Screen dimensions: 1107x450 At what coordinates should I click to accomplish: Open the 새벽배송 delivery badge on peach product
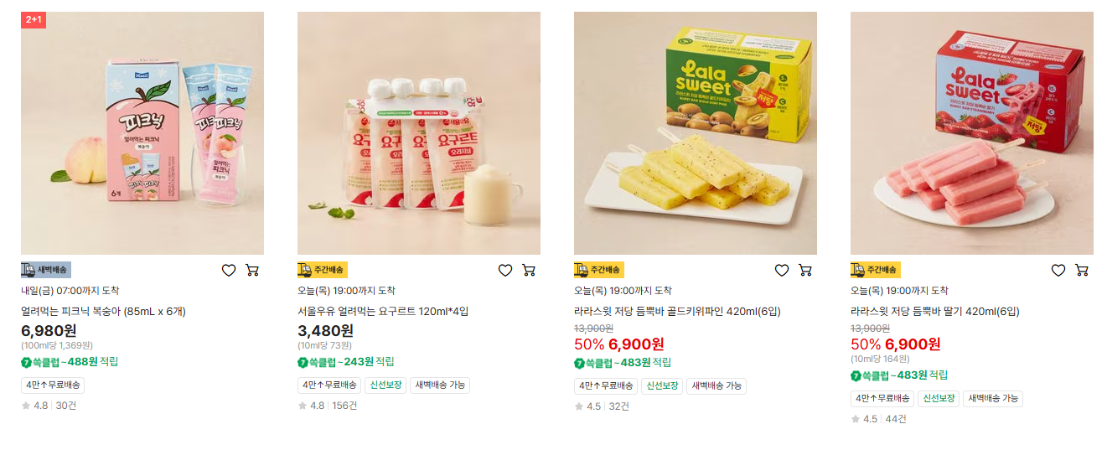pyautogui.click(x=46, y=270)
